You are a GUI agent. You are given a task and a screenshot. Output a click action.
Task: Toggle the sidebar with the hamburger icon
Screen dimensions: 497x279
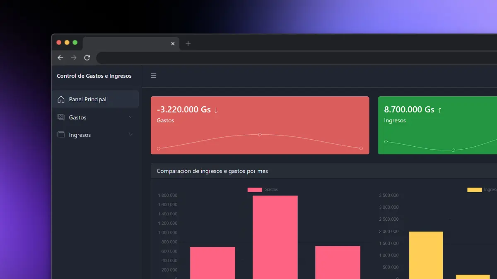(x=154, y=76)
